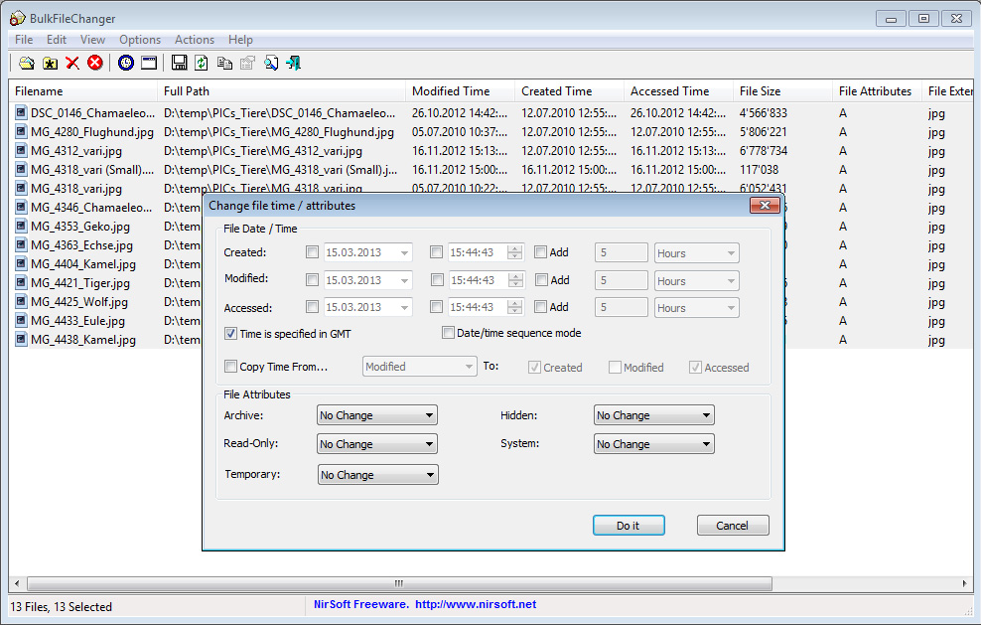Viewport: 981px width, 625px height.
Task: Click the Cancel button in dialog
Action: click(x=733, y=526)
